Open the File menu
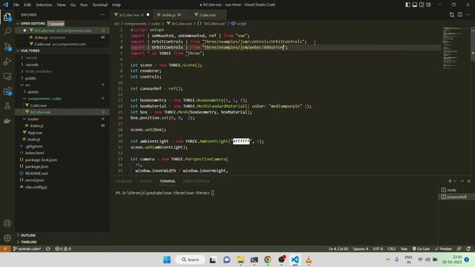This screenshot has height=267, width=475. pyautogui.click(x=16, y=5)
